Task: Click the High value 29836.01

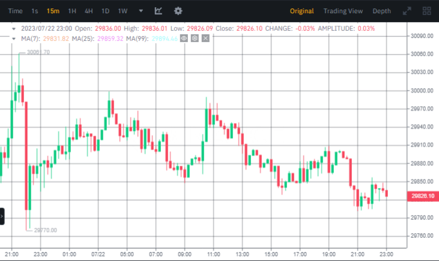Action: (x=154, y=29)
